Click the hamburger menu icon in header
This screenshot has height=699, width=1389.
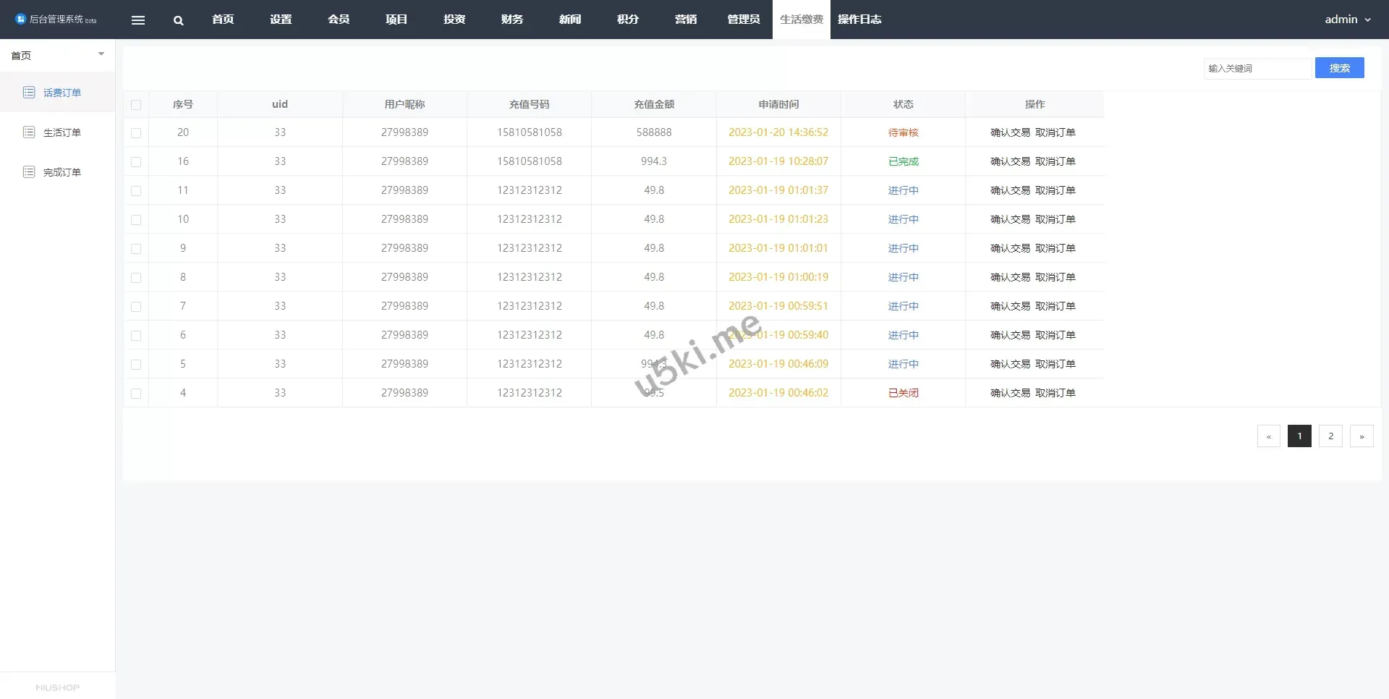click(x=138, y=20)
